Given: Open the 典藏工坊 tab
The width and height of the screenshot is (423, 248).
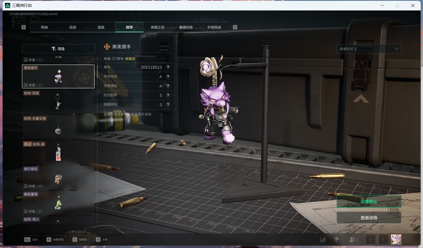Looking at the screenshot, I should point(158,27).
